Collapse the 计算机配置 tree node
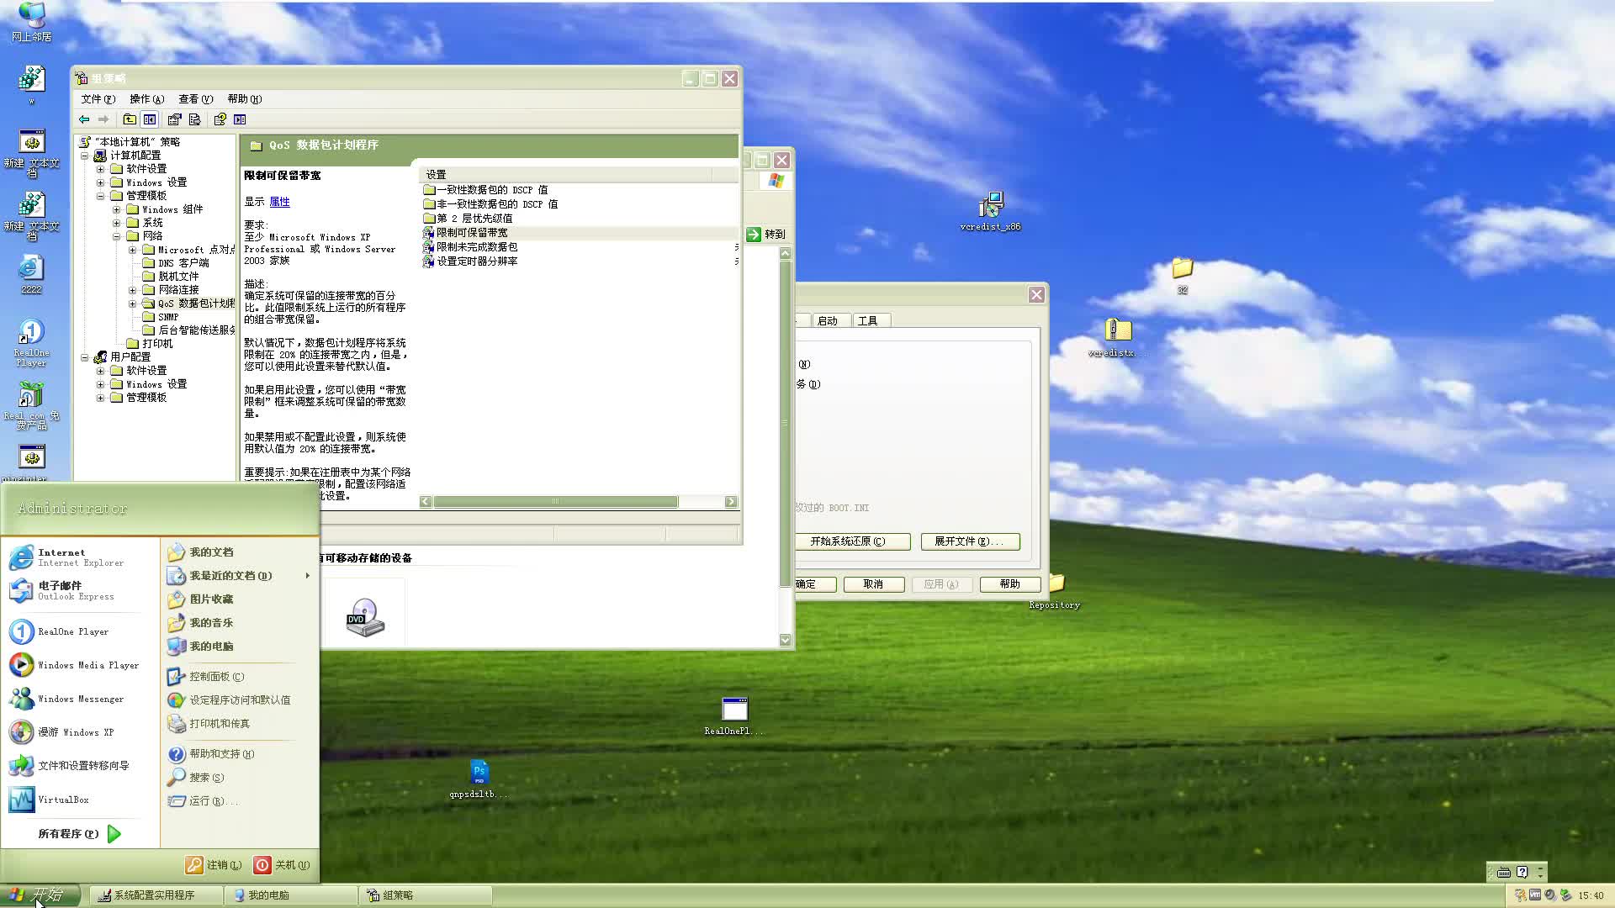Image resolution: width=1615 pixels, height=908 pixels. pos(84,156)
